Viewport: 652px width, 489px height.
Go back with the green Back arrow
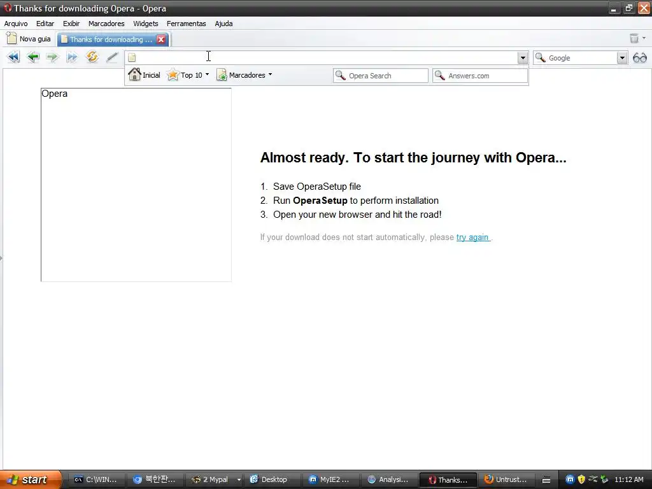point(33,57)
